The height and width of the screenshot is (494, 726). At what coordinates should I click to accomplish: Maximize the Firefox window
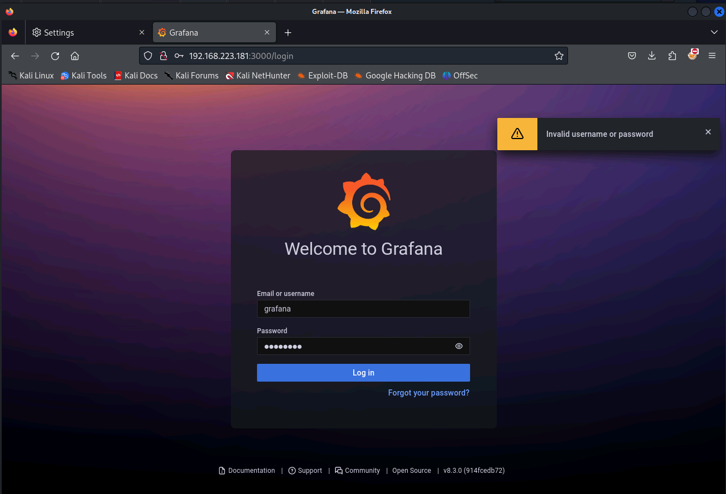tap(705, 12)
